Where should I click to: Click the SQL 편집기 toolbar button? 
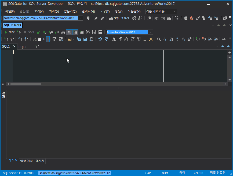click(119, 18)
